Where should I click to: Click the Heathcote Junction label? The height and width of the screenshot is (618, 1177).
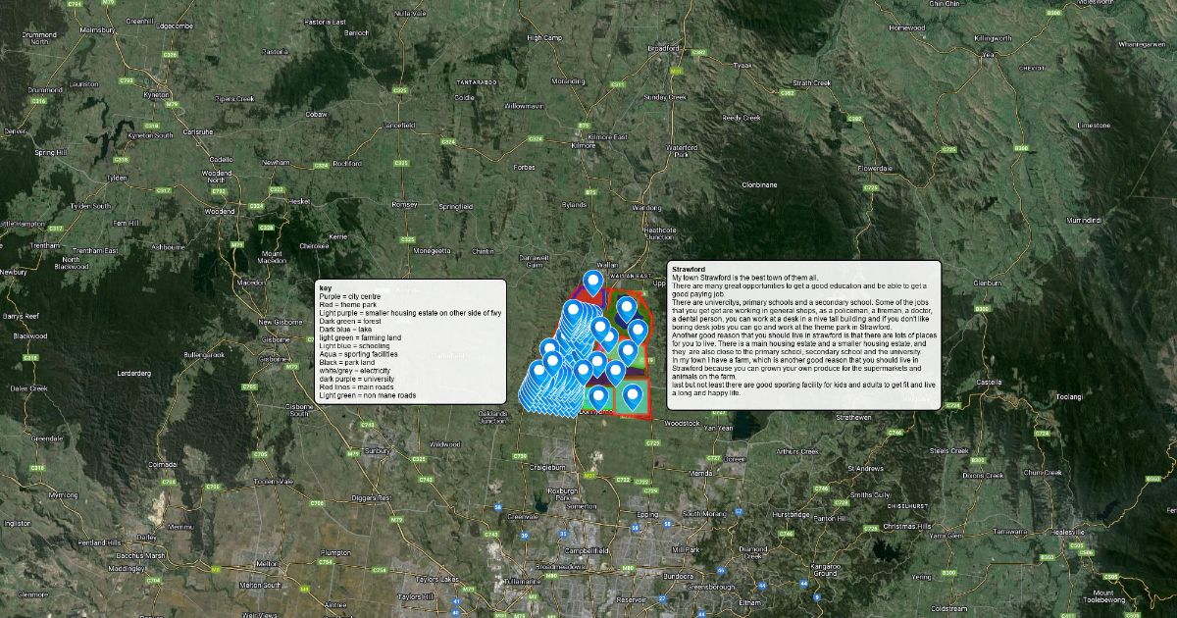click(659, 232)
